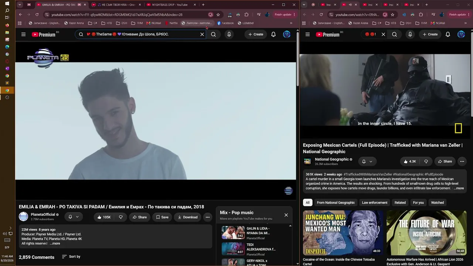Save the Emilia & Emrah video to playlist
The image size is (473, 266).
[162, 217]
